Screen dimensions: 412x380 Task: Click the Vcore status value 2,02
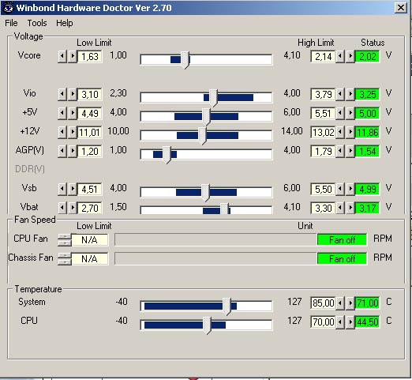point(368,56)
